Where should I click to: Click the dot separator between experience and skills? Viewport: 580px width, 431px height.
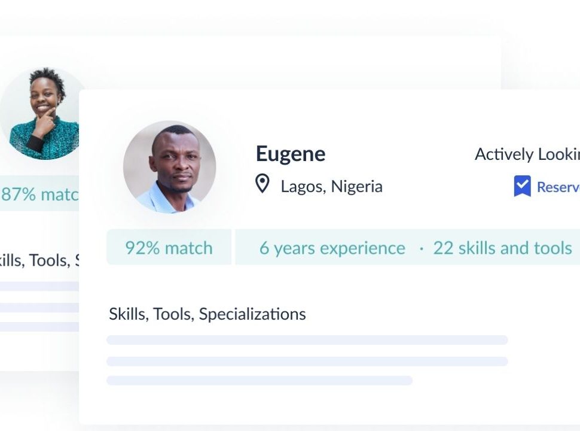[422, 249]
